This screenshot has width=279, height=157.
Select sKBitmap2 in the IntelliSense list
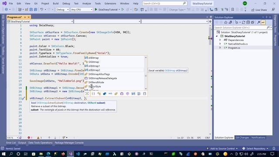114,70
